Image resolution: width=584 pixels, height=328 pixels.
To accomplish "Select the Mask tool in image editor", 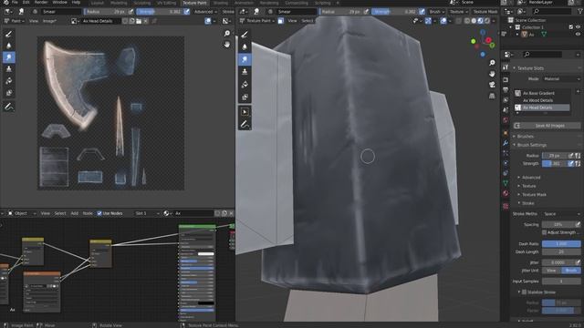I will tap(9, 93).
